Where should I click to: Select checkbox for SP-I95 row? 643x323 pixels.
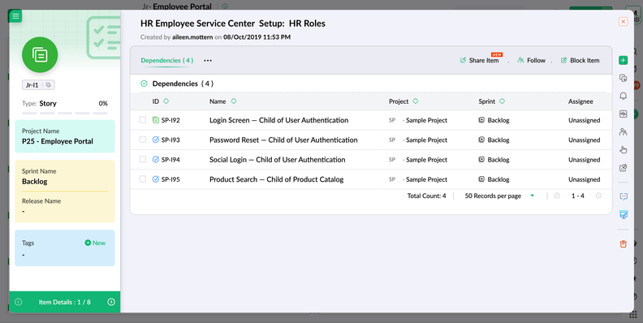tap(143, 179)
